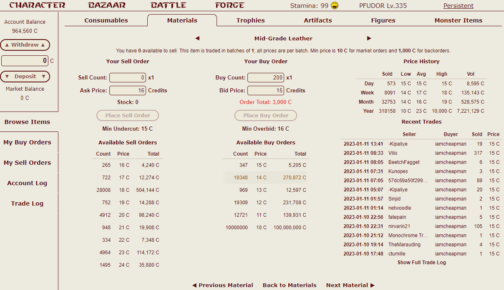Click Next Material link

(x=350, y=285)
